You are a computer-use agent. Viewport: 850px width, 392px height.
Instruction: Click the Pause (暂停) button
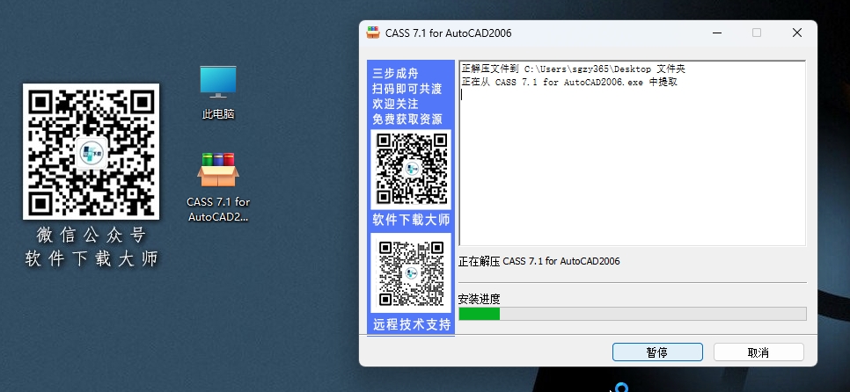coord(657,352)
